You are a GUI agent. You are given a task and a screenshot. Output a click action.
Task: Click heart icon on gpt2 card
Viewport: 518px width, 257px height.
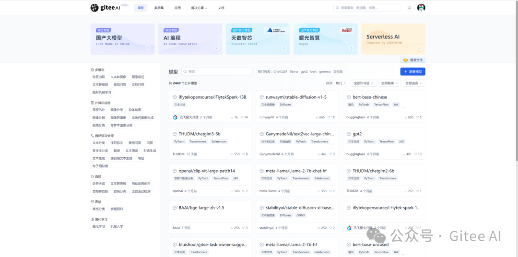pyautogui.click(x=415, y=154)
